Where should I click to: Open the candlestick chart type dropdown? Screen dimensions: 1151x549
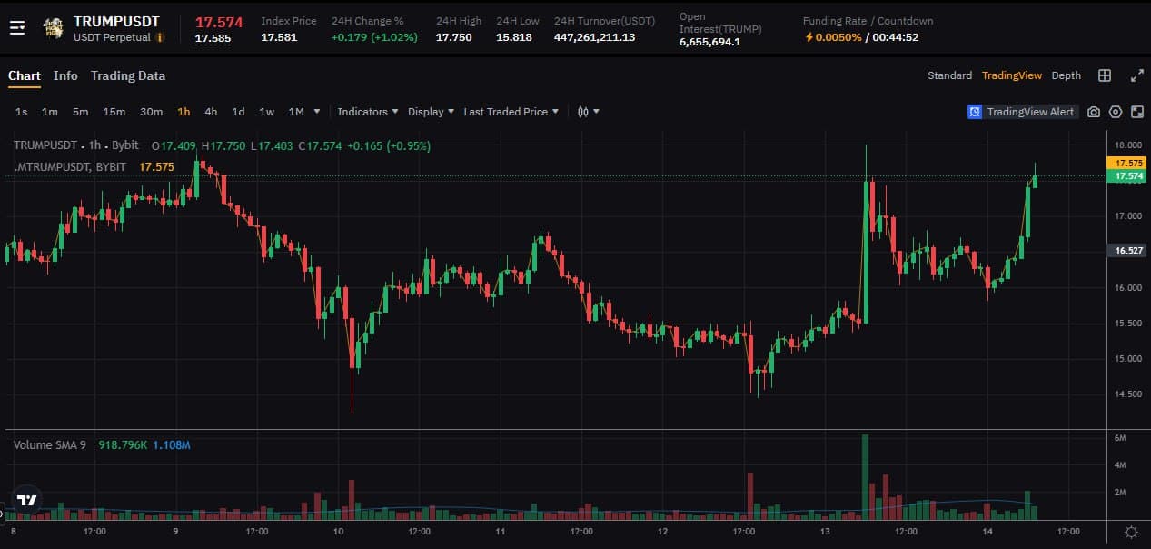coord(588,112)
